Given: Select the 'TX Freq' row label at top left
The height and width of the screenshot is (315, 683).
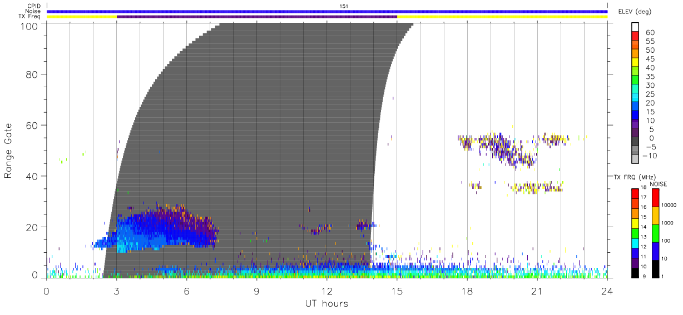Looking at the screenshot, I should (x=30, y=16).
